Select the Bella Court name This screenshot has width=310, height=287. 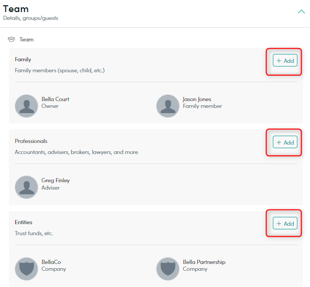point(55,99)
